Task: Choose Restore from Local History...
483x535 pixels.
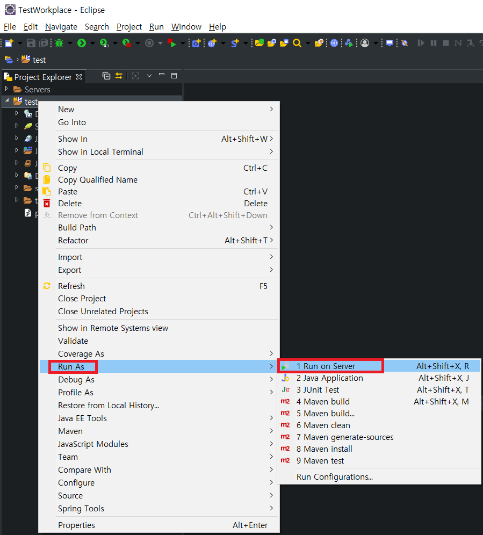Action: click(x=160, y=406)
